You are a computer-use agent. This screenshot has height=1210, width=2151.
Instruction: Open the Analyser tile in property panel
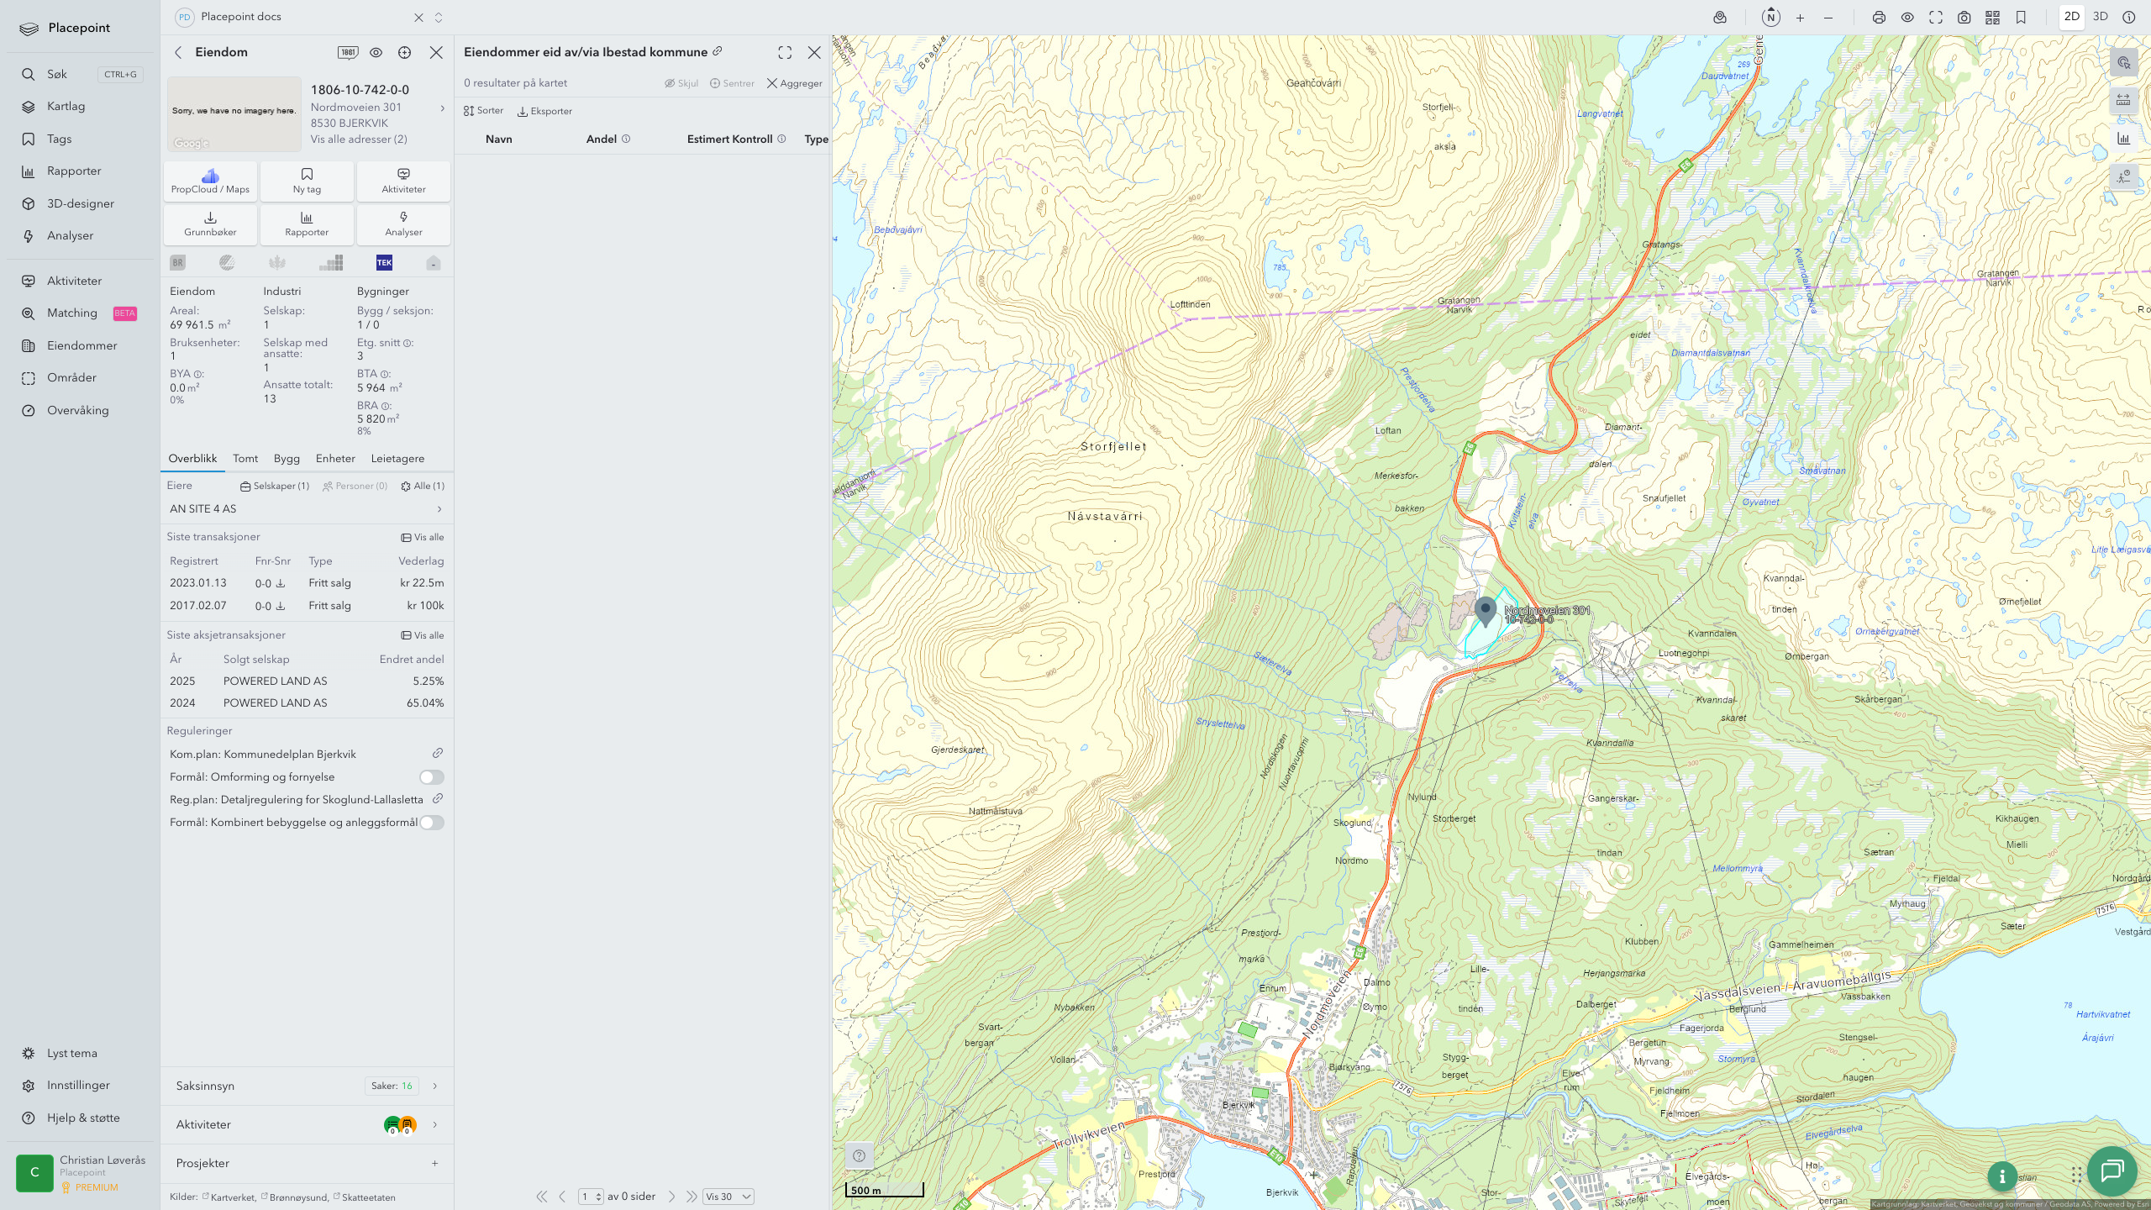click(x=403, y=224)
